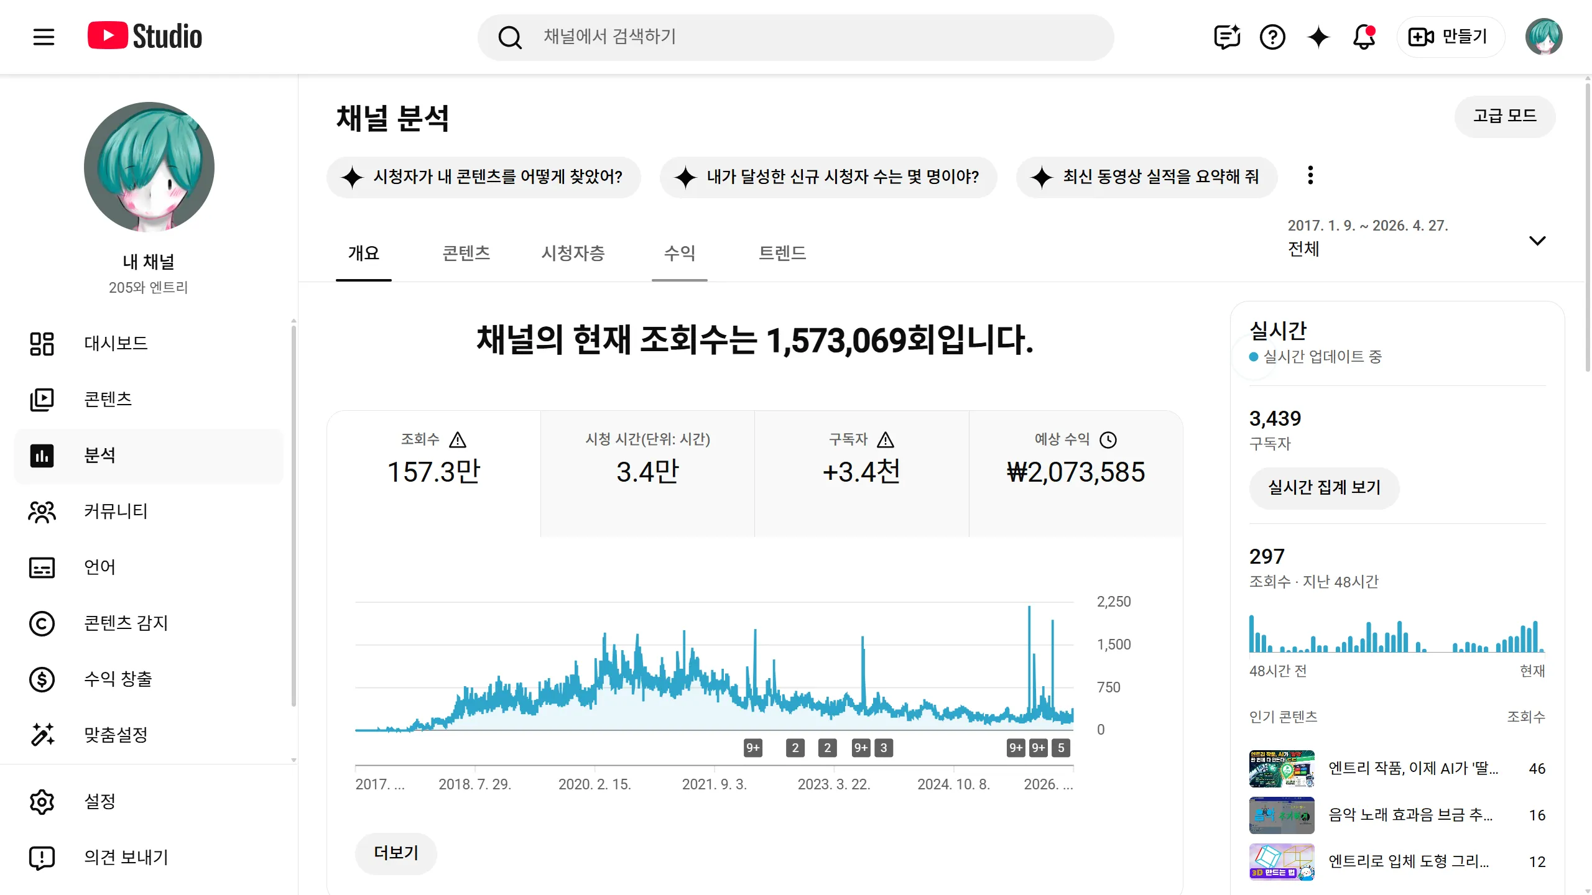Open the hamburger navigation menu
Viewport: 1592px width, 895px height.
[44, 37]
